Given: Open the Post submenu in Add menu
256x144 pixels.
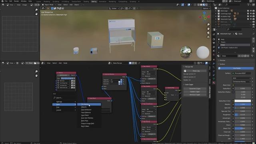Looking at the screenshot, I should tap(64, 107).
